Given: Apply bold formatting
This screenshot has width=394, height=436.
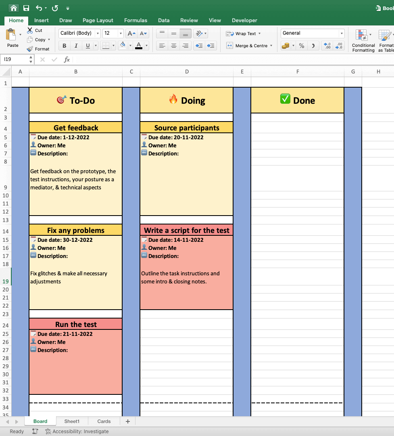Looking at the screenshot, I should tap(64, 46).
